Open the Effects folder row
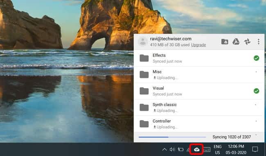Image resolution: width=266 pixels, height=156 pixels. tap(199, 58)
